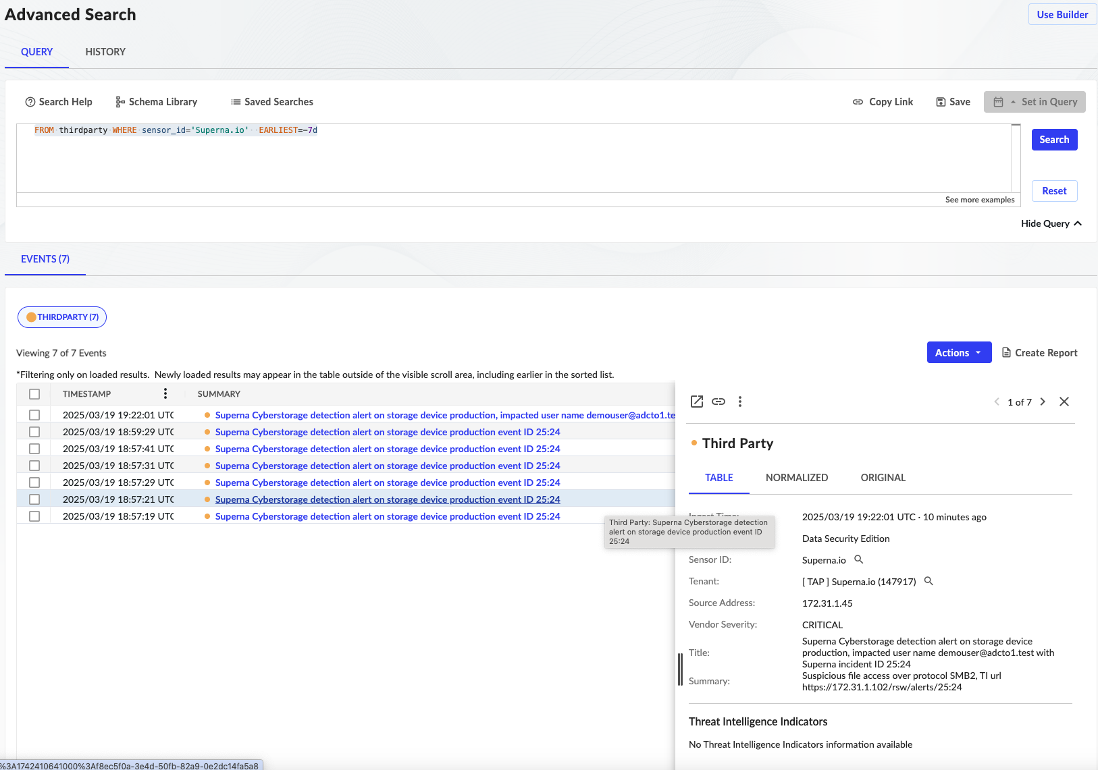The height and width of the screenshot is (770, 1098).
Task: Go to next event in panel
Action: [1043, 402]
